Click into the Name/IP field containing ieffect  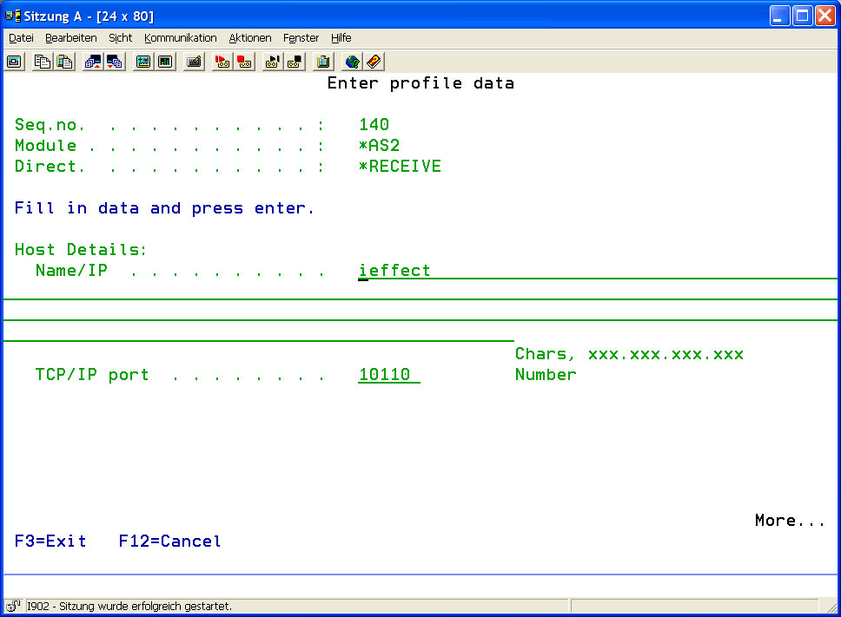(395, 271)
